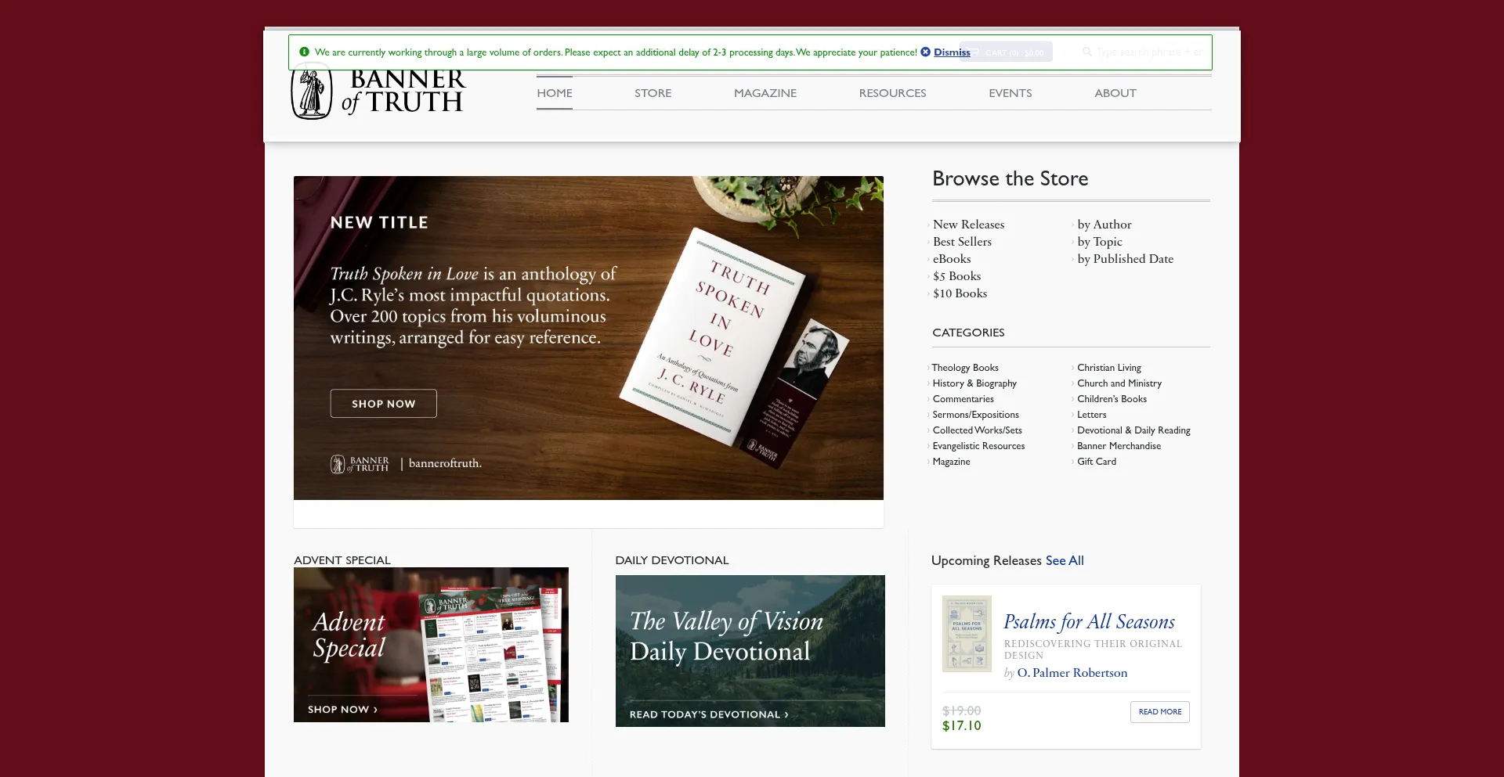The image size is (1504, 777).
Task: Dismiss the order delay notice
Action: 951,52
